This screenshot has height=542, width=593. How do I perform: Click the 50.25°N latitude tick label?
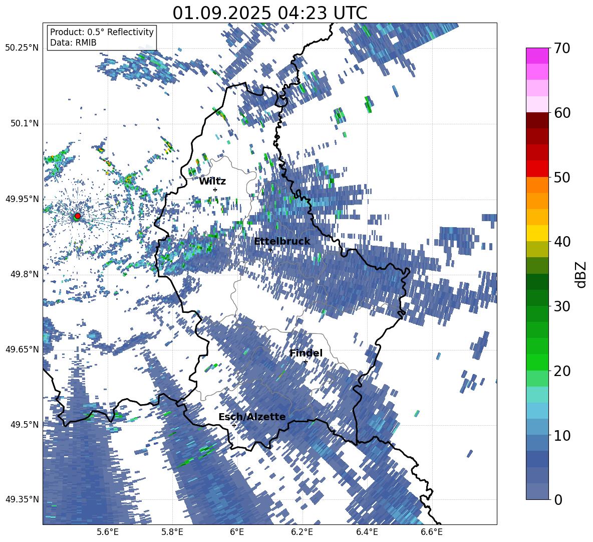click(x=22, y=48)
